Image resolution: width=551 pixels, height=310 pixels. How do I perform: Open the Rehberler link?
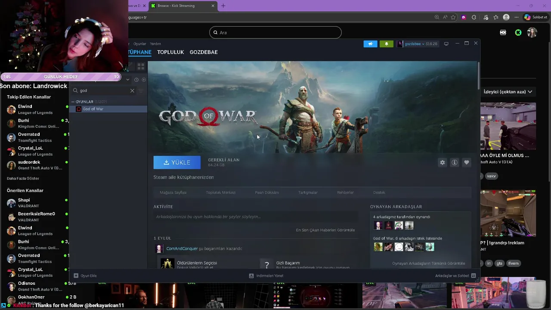click(345, 192)
